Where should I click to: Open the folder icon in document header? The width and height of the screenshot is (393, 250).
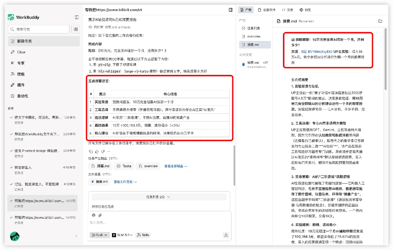point(380,21)
